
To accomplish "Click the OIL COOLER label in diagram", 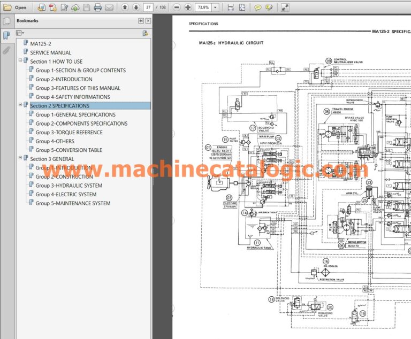I will [x=331, y=266].
